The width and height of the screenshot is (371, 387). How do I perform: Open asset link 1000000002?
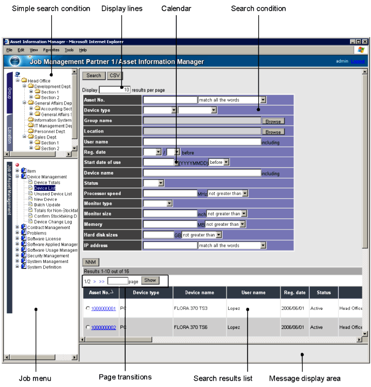(x=104, y=327)
